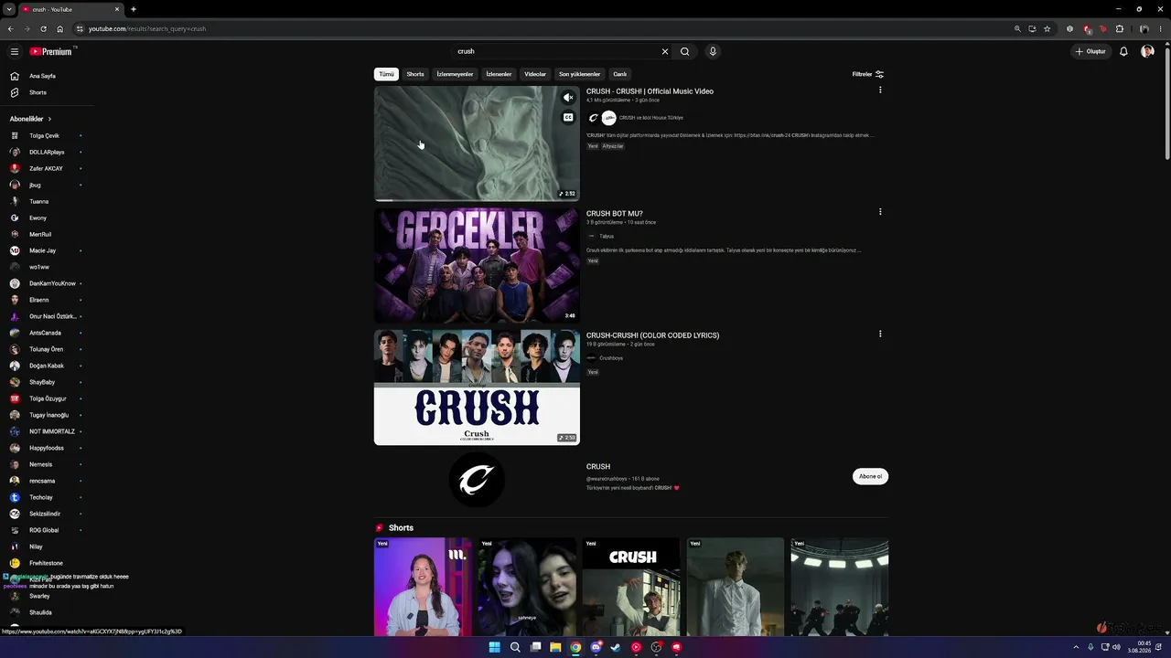Open the Chrome extensions puzzle menu
The height and width of the screenshot is (658, 1171).
[1119, 28]
